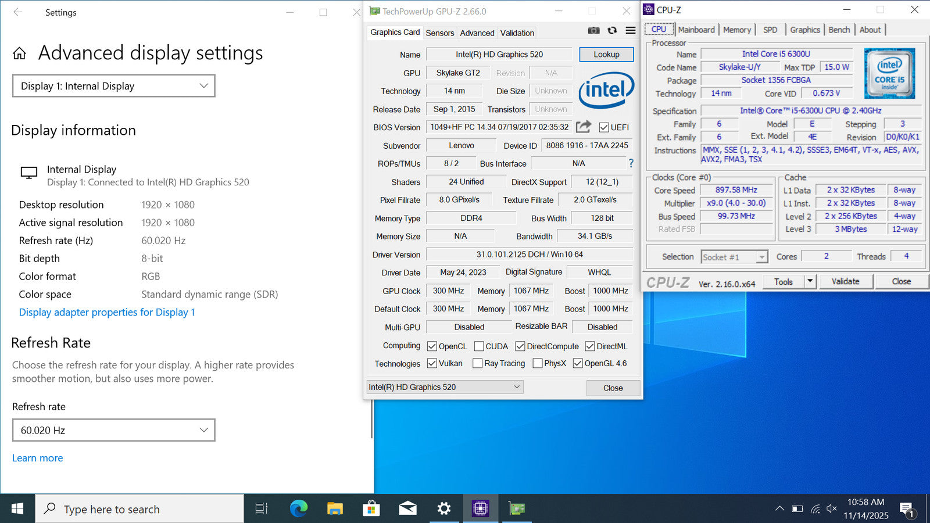Viewport: 930px width, 523px height.
Task: Expand the Display 1: Internal Display dropdown
Action: point(114,86)
